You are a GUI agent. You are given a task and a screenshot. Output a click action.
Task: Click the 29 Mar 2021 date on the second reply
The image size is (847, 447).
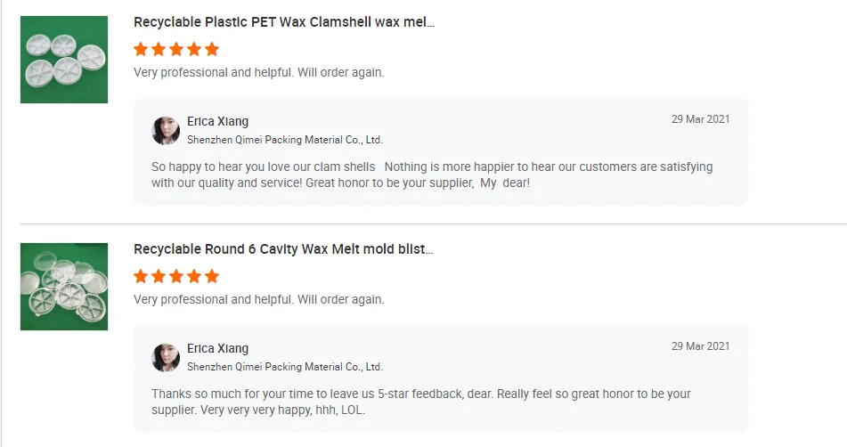700,346
